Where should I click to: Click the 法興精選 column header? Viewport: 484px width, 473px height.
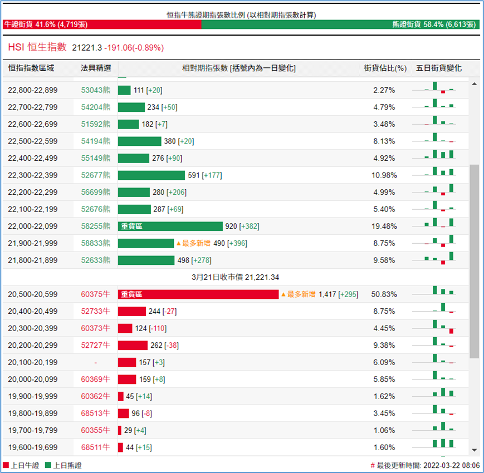96,68
